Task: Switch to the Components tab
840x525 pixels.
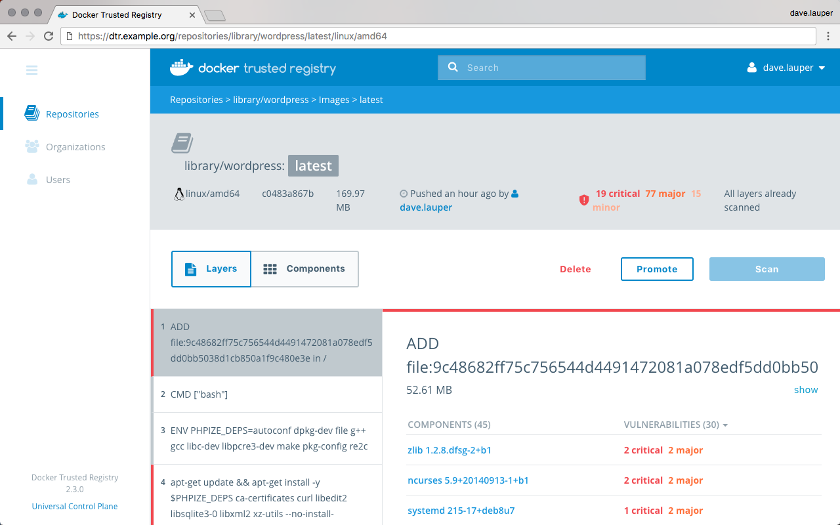Action: (304, 269)
